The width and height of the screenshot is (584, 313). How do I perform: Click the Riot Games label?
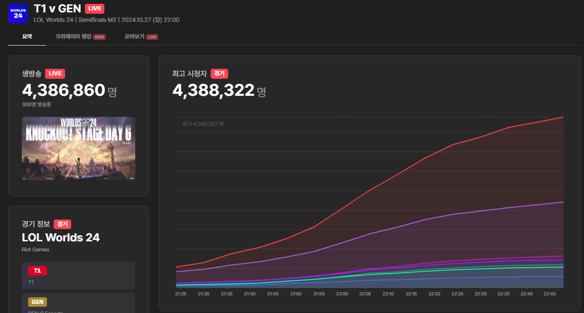[35, 250]
